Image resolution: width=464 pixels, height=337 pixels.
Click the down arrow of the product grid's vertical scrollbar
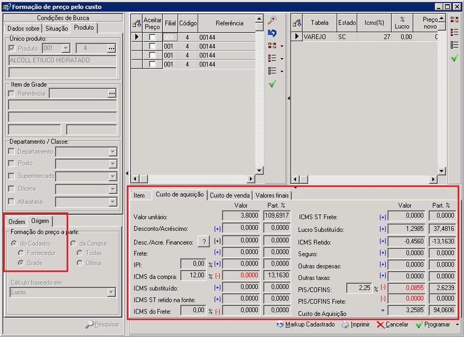coord(259,171)
